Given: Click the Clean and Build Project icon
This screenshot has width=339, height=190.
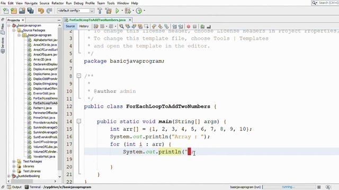Looking at the screenshot, I should (x=108, y=11).
